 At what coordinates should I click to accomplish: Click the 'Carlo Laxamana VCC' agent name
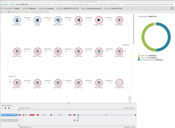click(94, 9)
